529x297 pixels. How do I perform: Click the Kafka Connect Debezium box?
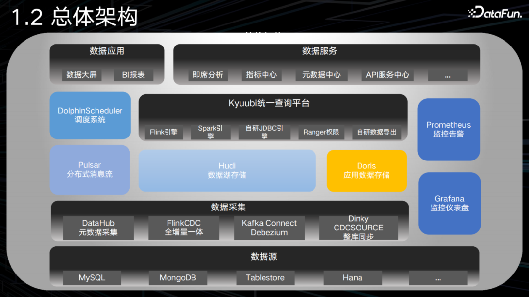coord(269,228)
